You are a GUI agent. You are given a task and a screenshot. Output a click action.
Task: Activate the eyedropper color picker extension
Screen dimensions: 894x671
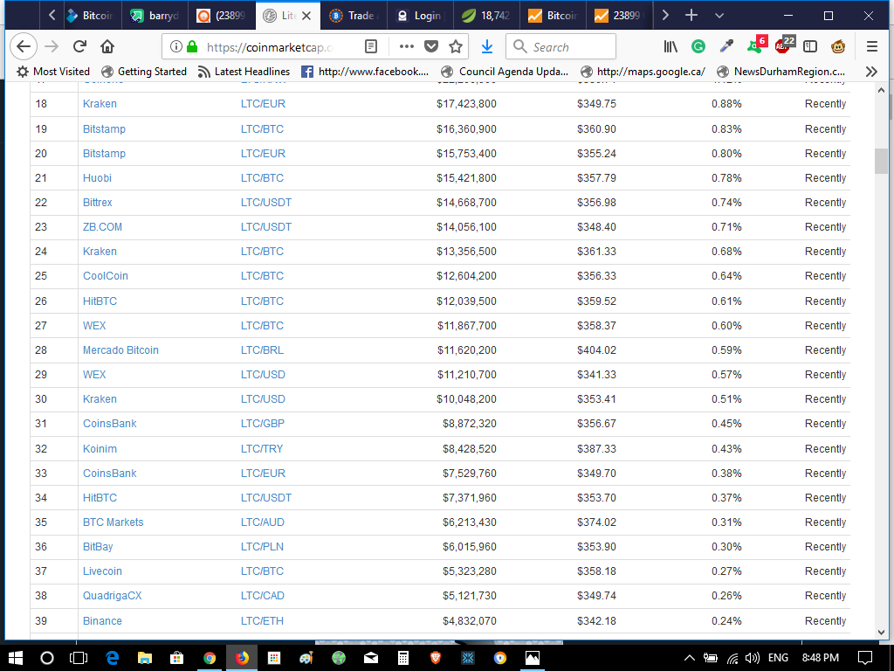(x=726, y=47)
